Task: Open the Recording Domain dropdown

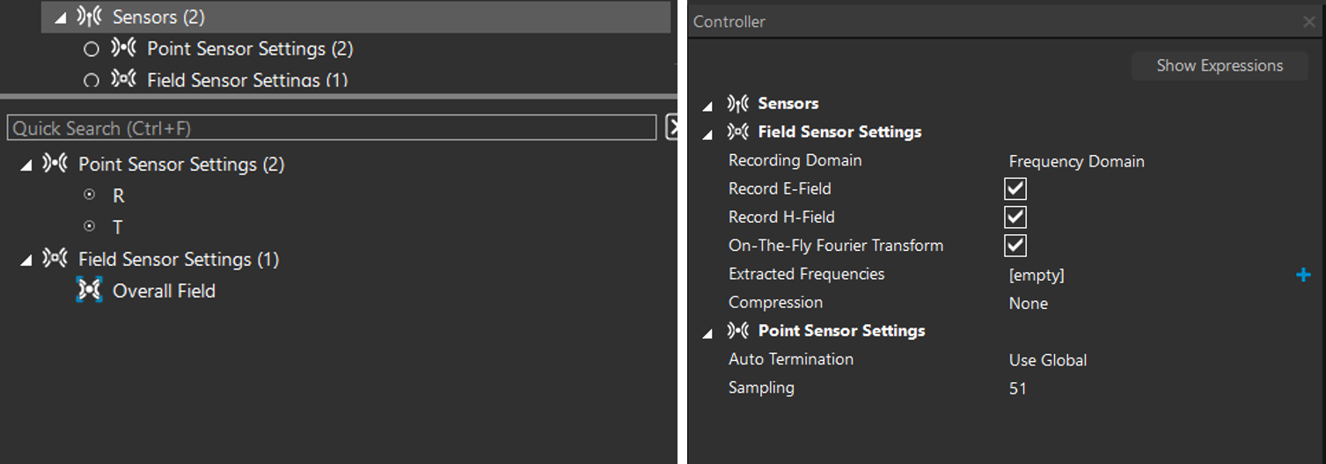Action: (1076, 161)
